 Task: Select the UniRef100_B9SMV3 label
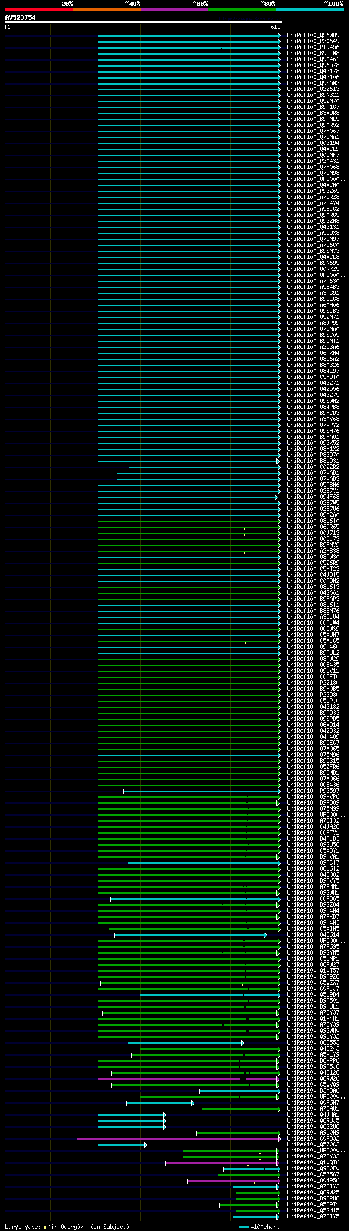coord(313,251)
